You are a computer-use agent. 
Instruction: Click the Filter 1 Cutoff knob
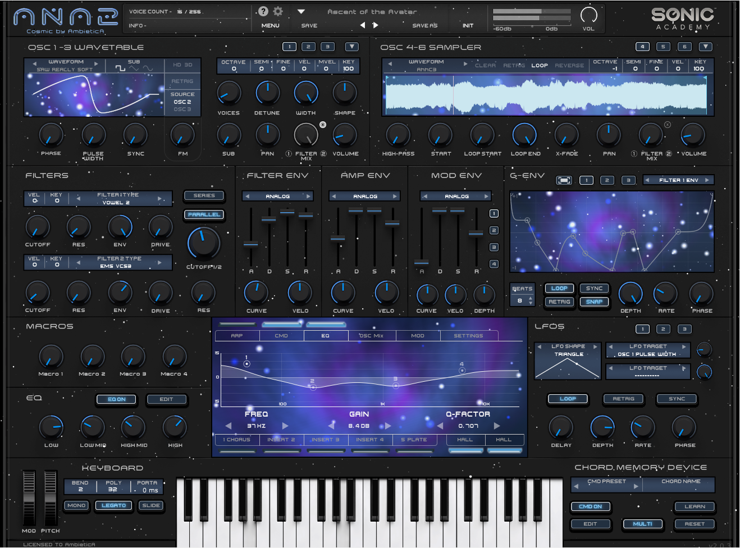tap(38, 227)
